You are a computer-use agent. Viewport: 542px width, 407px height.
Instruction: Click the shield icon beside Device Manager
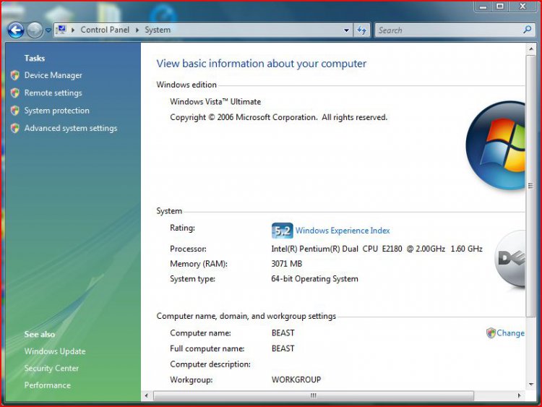tap(15, 75)
